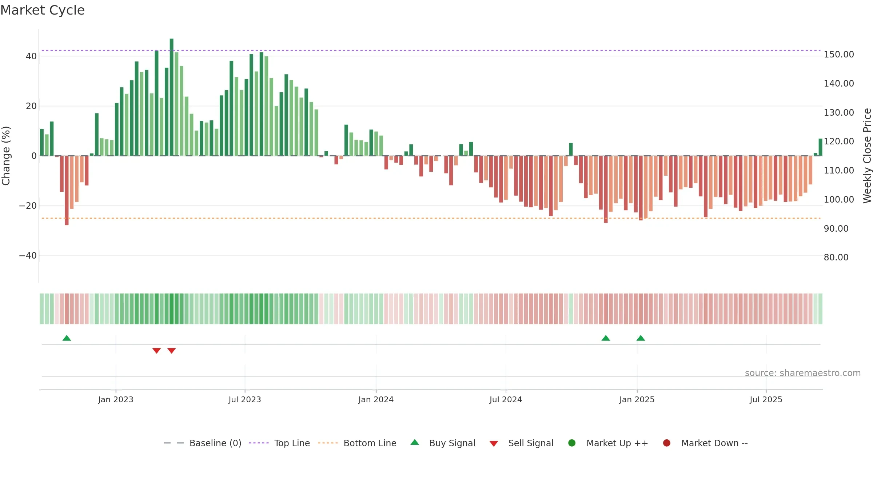This screenshot has height=491, width=873.
Task: Click the 150.00 price axis label
Action: point(839,55)
